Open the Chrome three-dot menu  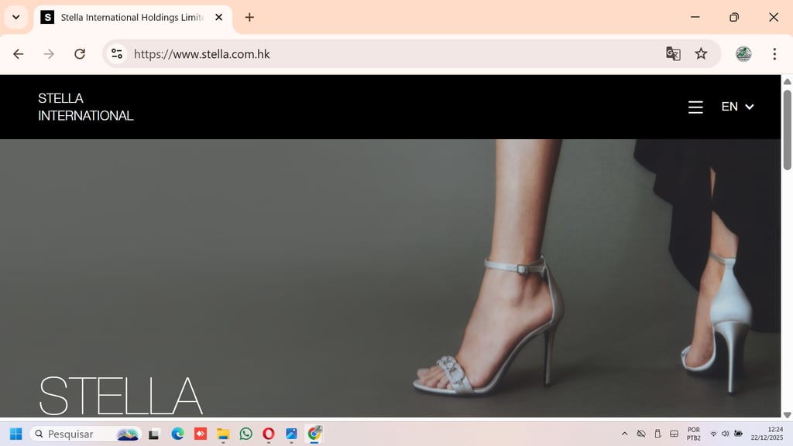coord(774,54)
